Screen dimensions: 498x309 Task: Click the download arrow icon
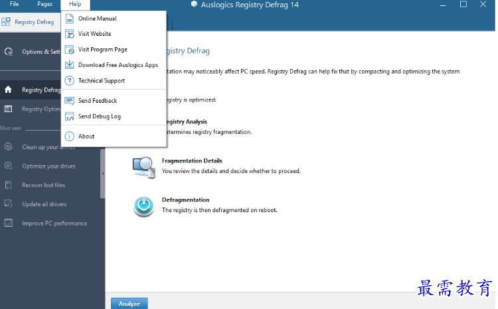pyautogui.click(x=69, y=65)
